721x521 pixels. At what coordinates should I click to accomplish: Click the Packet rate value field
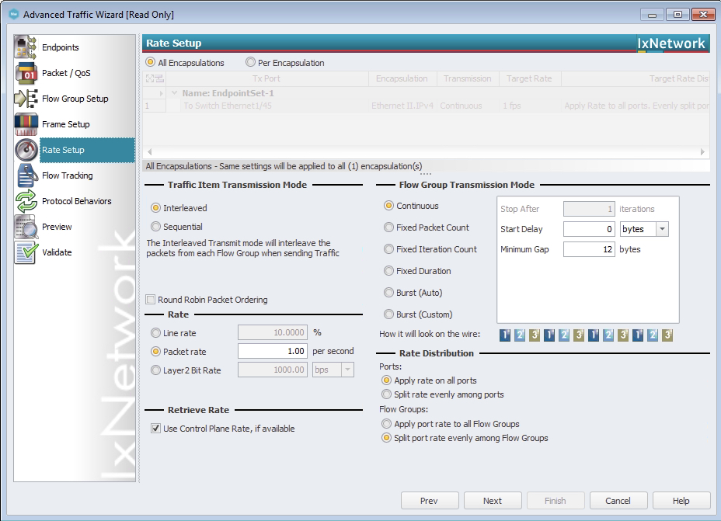(273, 352)
